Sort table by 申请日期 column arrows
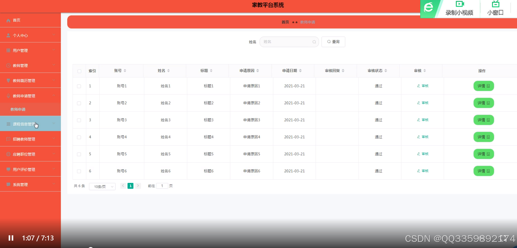Image resolution: width=517 pixels, height=248 pixels. (300, 71)
